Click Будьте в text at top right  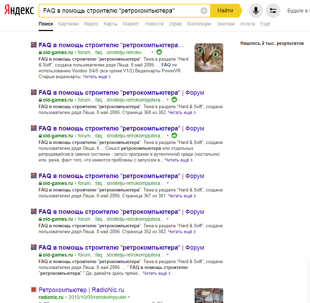tap(298, 11)
